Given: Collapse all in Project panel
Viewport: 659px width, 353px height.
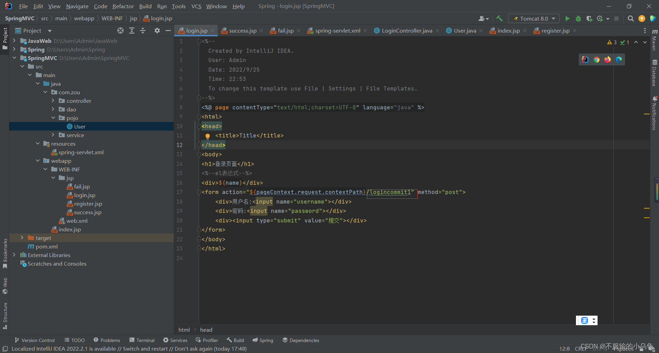Looking at the screenshot, I should pos(143,31).
